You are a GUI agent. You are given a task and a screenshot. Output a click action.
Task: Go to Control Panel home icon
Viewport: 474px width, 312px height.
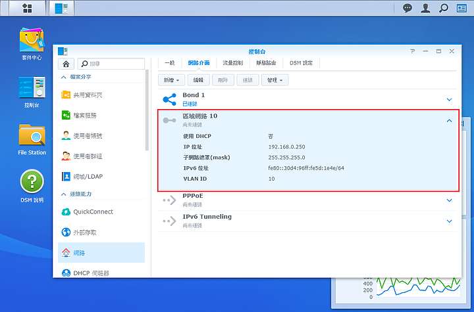coord(66,64)
